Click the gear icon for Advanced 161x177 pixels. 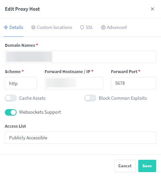[103, 27]
